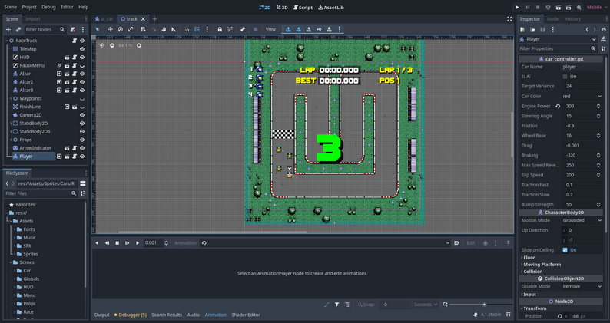Open the Project menu

click(29, 7)
